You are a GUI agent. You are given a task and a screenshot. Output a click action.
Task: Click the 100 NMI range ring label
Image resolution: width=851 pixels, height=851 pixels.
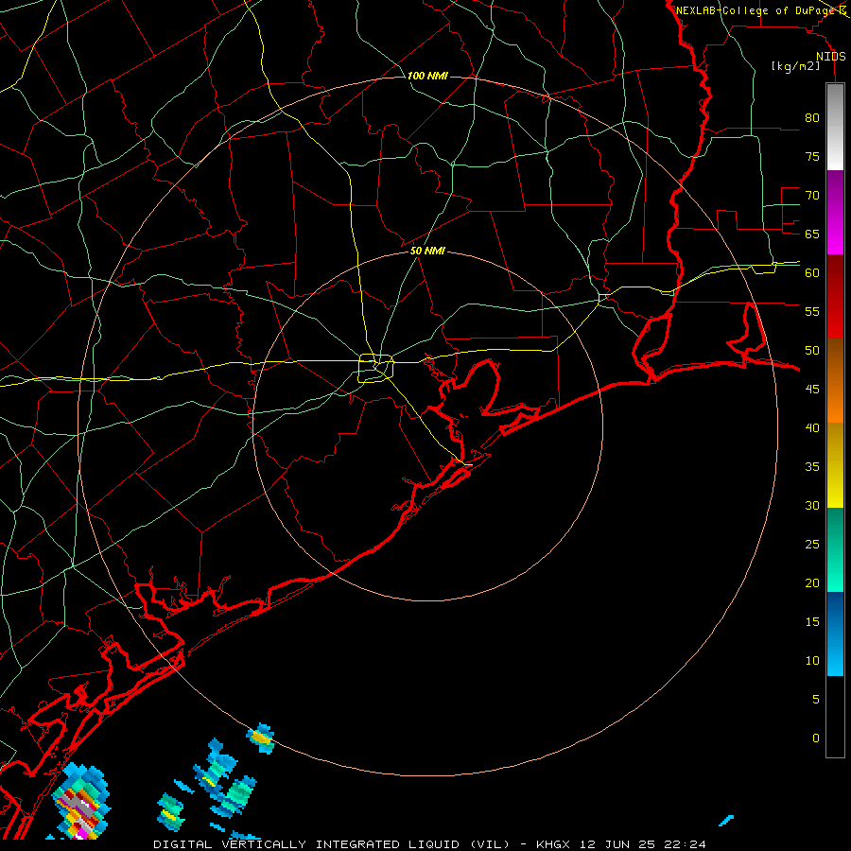coord(427,76)
